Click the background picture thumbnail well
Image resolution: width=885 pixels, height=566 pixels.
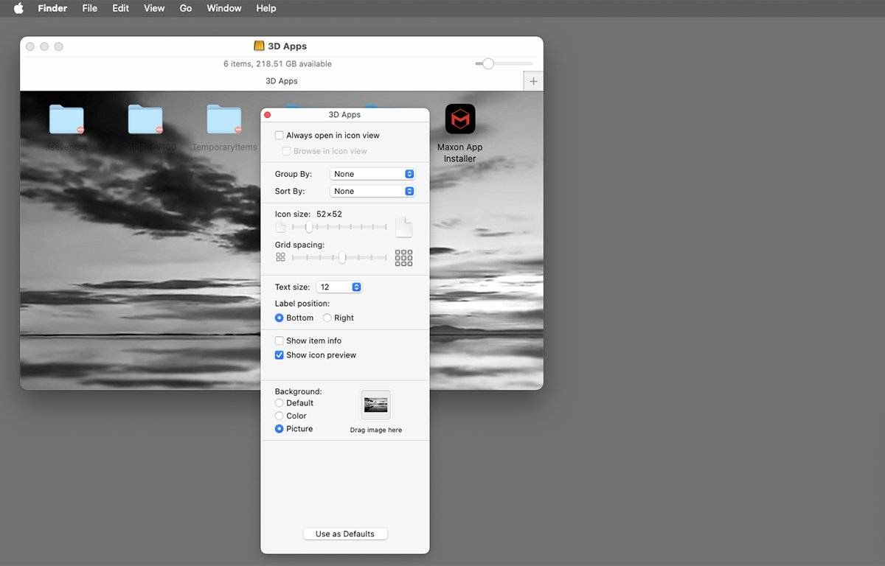click(376, 405)
